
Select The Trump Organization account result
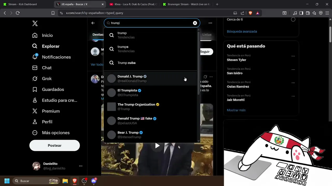[x=150, y=106]
